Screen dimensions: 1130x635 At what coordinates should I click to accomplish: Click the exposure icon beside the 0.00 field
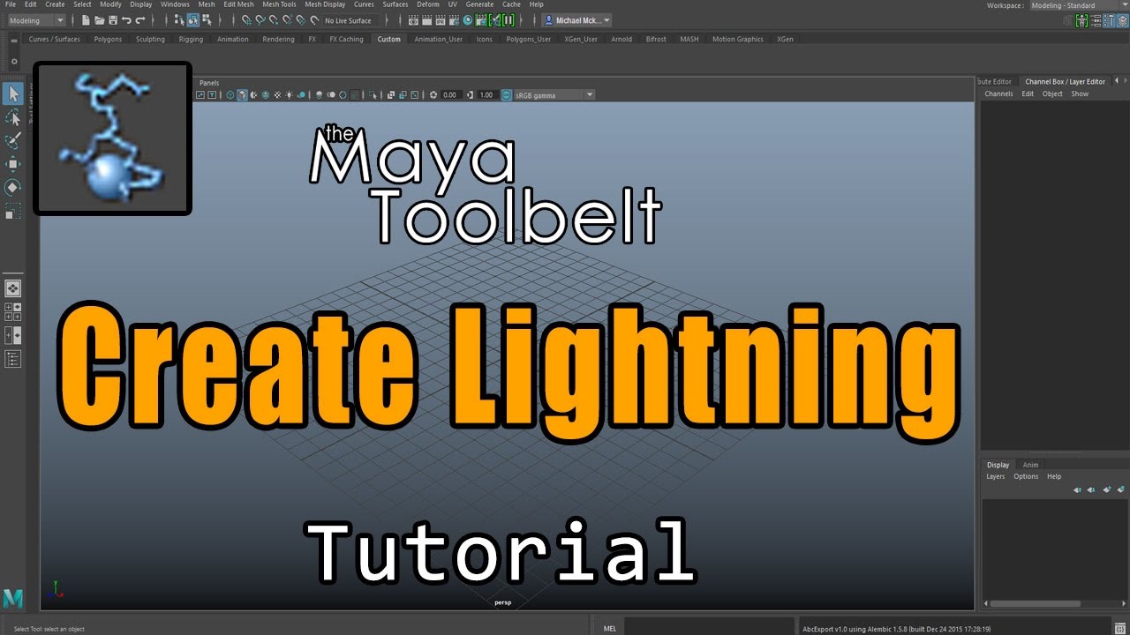[x=434, y=95]
